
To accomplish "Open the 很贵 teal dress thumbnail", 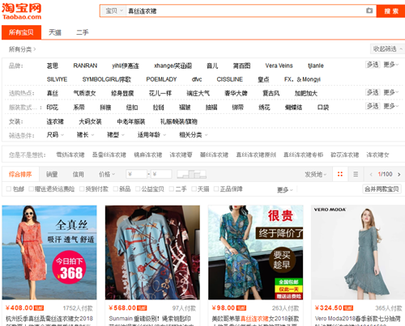I will [x=256, y=252].
